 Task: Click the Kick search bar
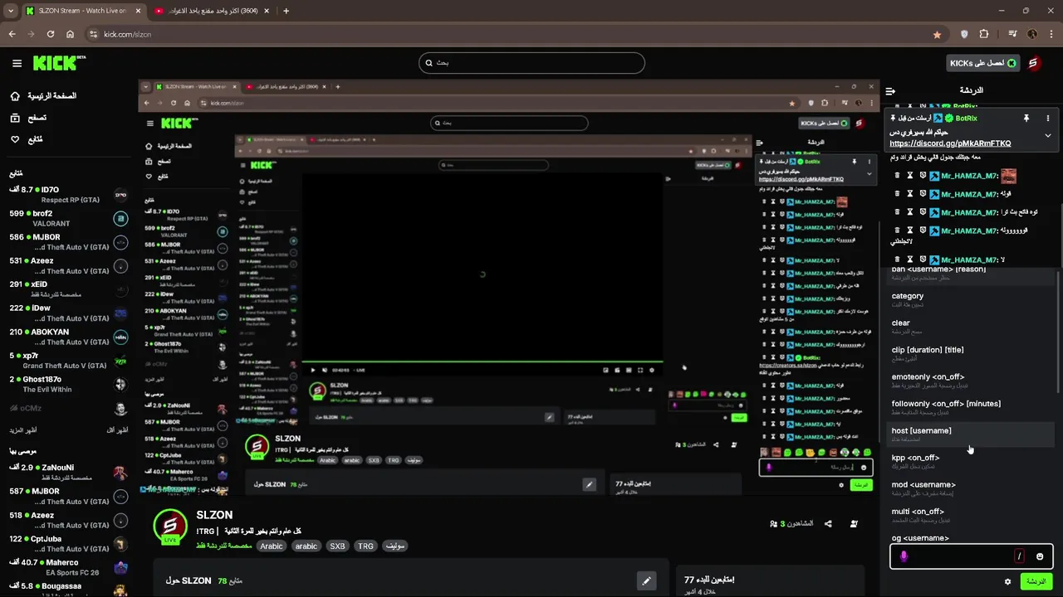coord(531,63)
